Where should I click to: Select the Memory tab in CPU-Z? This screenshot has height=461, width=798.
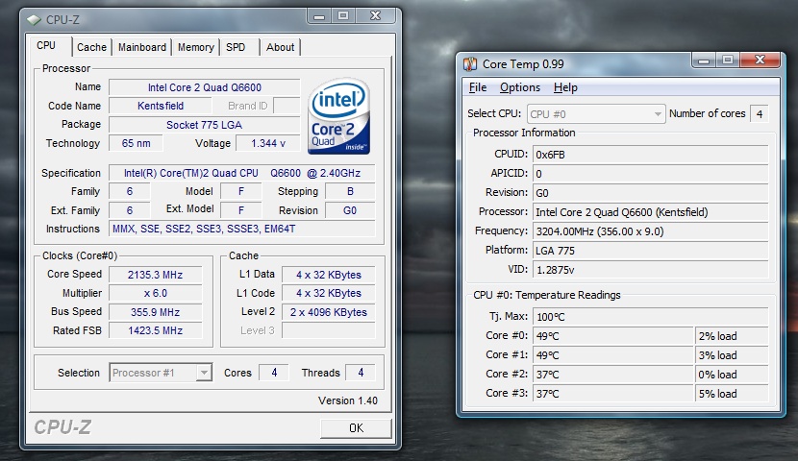pyautogui.click(x=195, y=47)
